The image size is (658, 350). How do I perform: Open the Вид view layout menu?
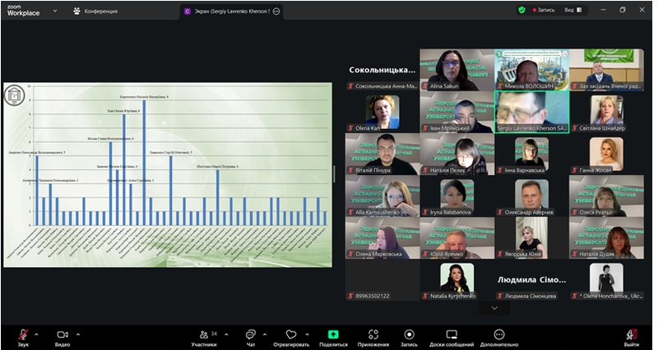(x=572, y=11)
